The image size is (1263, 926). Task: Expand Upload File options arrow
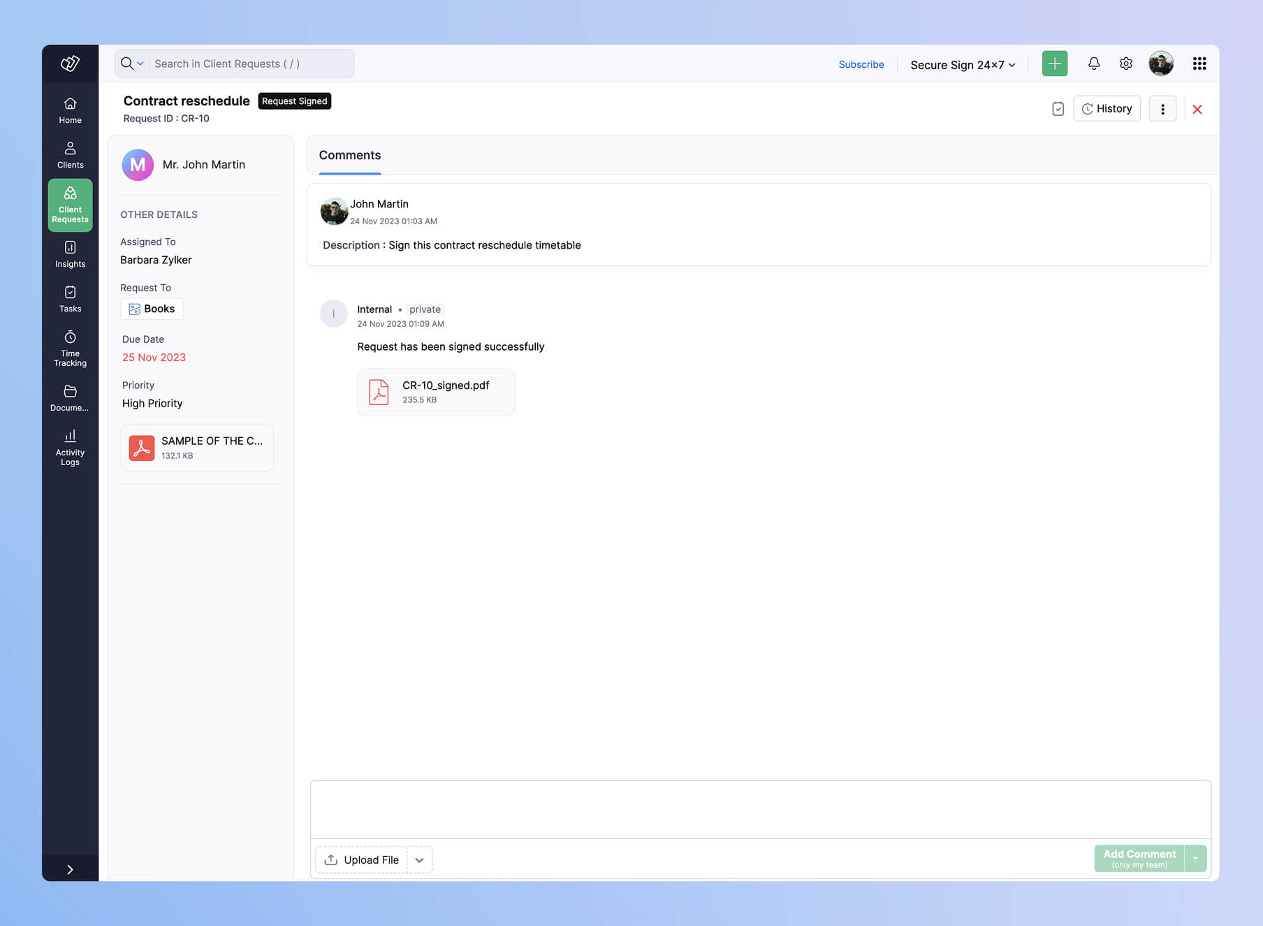419,860
